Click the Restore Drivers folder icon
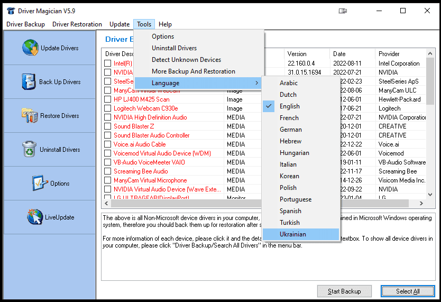The height and width of the screenshot is (302, 441). 30,115
